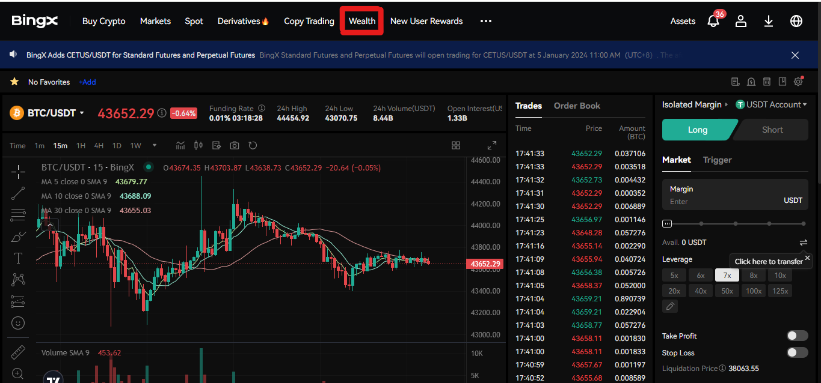Click the BingX logo
The height and width of the screenshot is (383, 821).
click(35, 21)
